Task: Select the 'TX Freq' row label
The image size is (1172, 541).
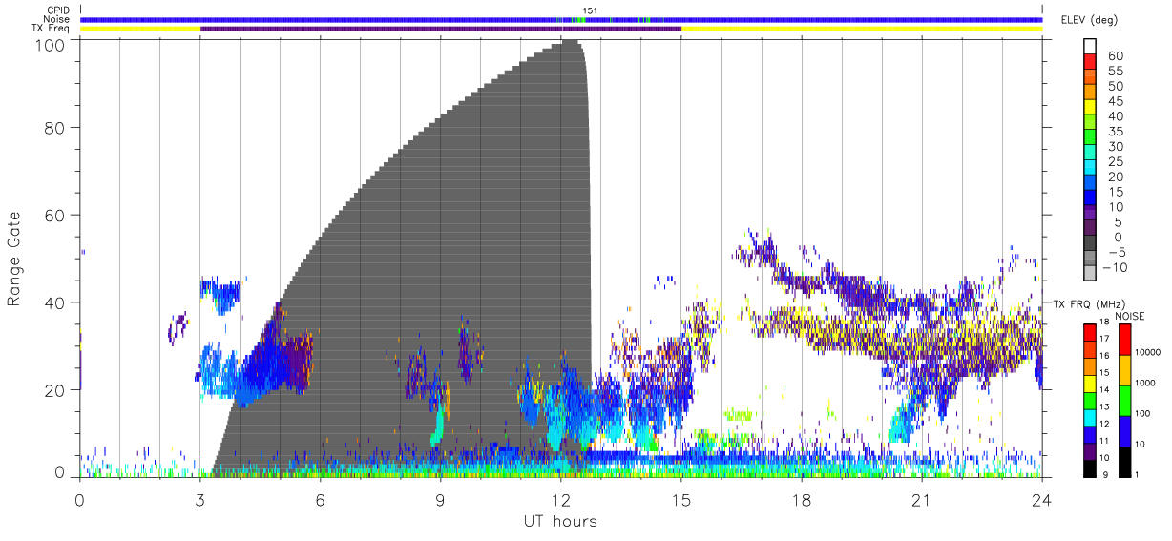Action: [x=52, y=29]
